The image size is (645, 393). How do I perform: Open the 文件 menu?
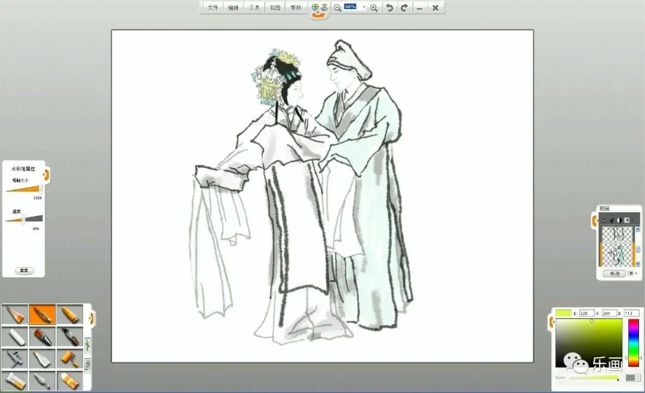coord(213,8)
